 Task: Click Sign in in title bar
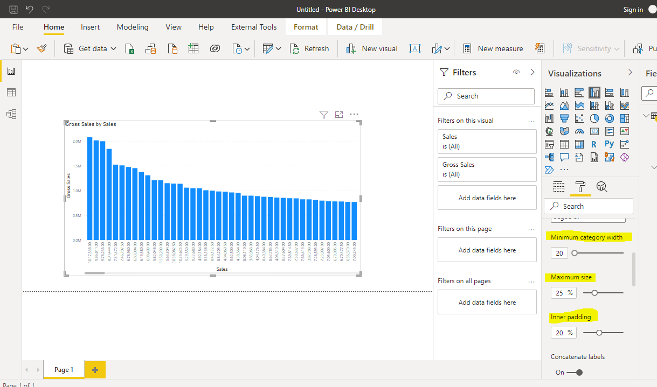[633, 10]
